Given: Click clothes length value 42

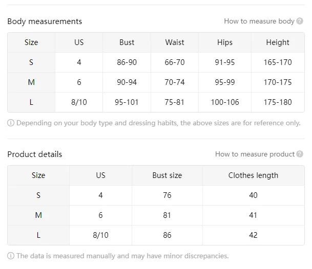Looking at the screenshot, I should [x=253, y=235].
